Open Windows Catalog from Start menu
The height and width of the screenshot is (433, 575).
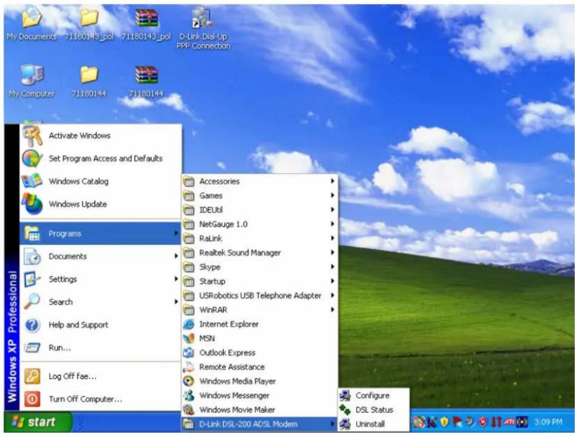click(100, 181)
